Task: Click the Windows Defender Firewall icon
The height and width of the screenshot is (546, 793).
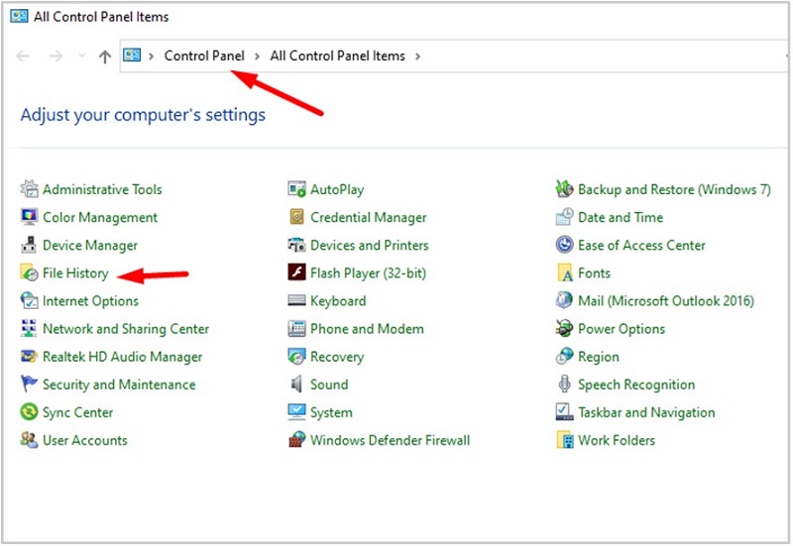Action: [296, 440]
